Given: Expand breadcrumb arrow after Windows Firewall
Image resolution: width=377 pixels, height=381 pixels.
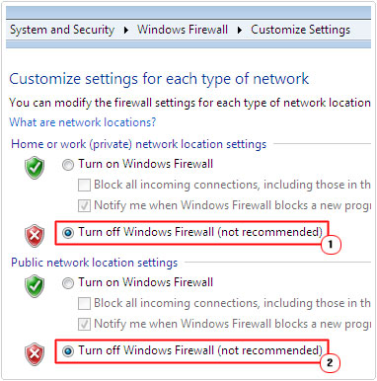Looking at the screenshot, I should click(x=240, y=31).
